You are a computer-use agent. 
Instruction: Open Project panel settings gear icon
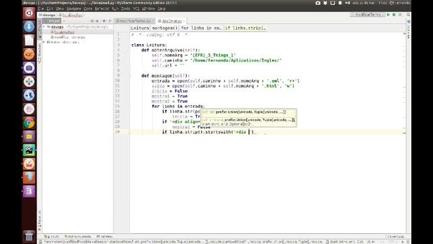click(104, 21)
